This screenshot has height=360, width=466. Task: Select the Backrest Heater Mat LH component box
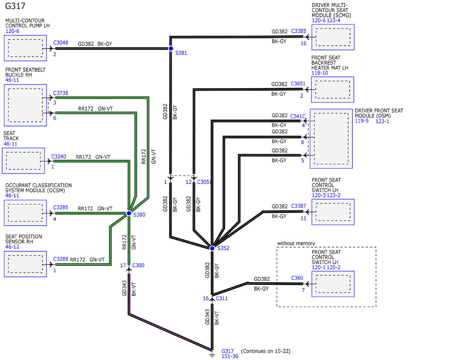click(332, 89)
